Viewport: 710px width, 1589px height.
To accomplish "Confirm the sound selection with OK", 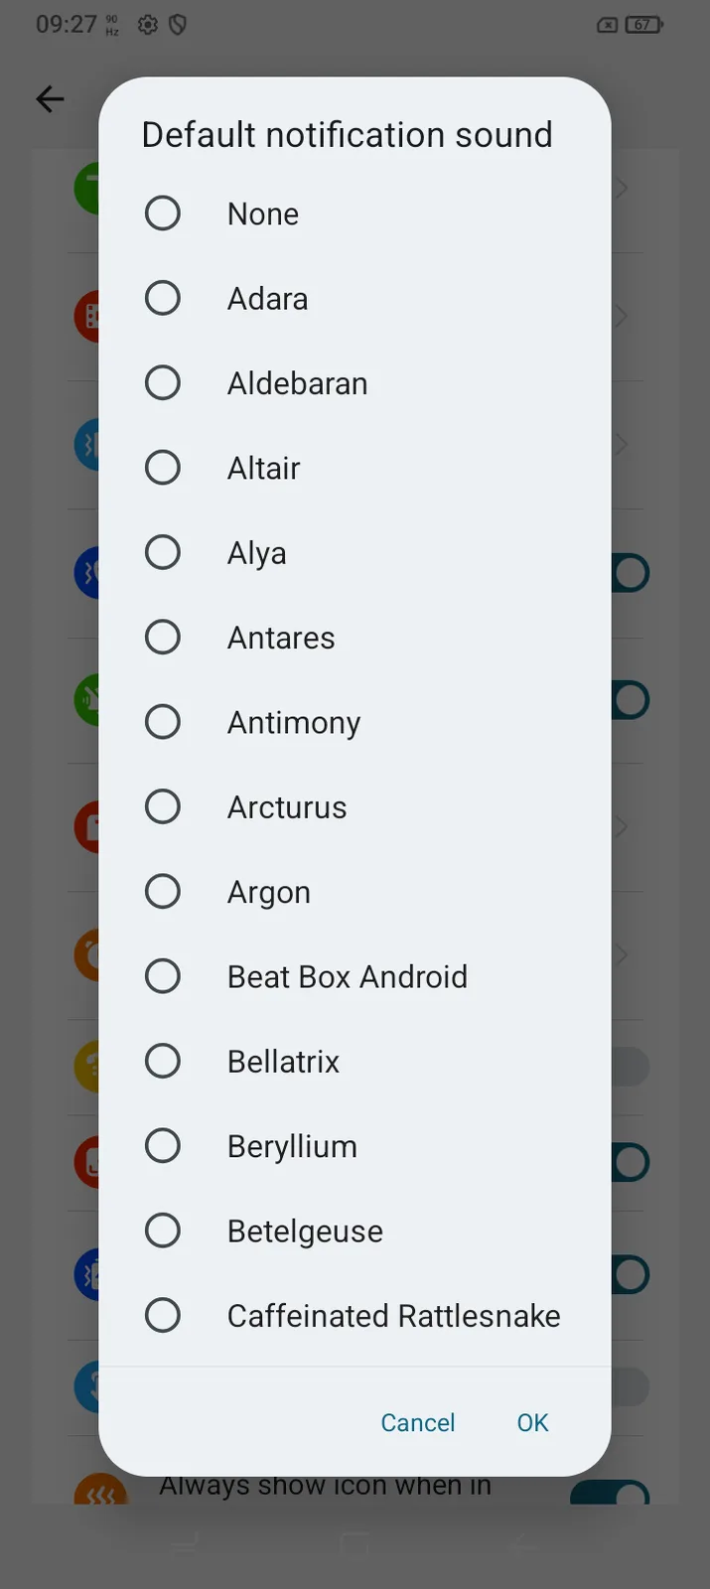I will click(x=532, y=1422).
